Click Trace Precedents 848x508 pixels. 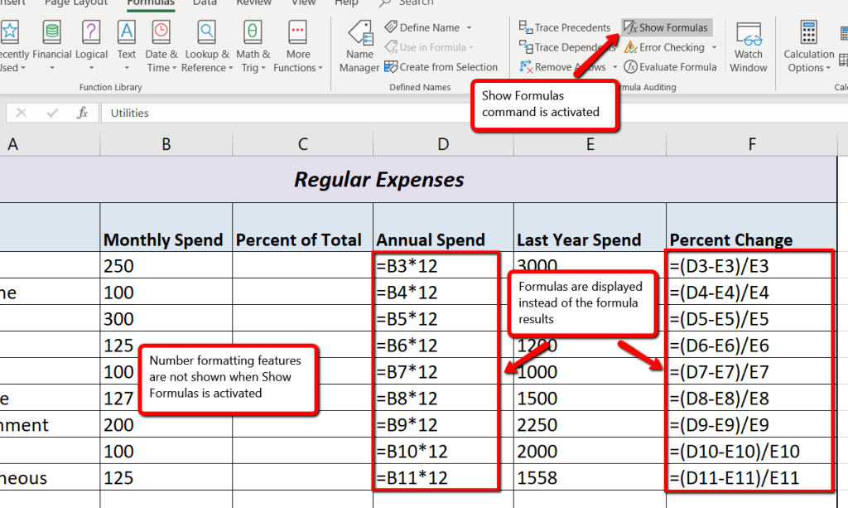[x=565, y=27]
